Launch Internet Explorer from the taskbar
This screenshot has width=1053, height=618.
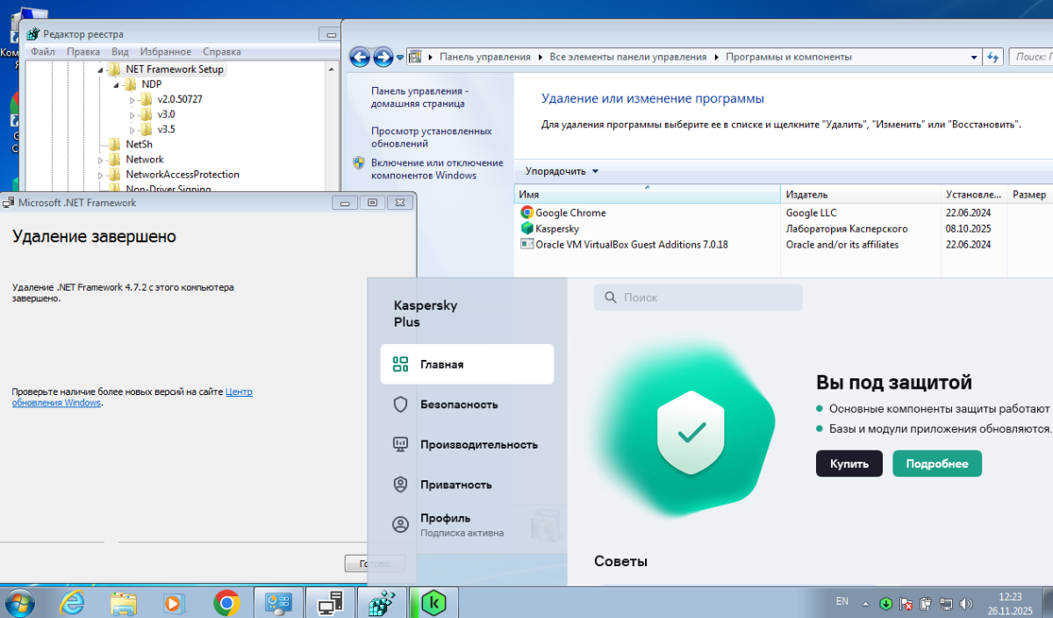pos(73,602)
